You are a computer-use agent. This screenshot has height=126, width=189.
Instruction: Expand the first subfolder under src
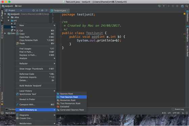pos(12,24)
